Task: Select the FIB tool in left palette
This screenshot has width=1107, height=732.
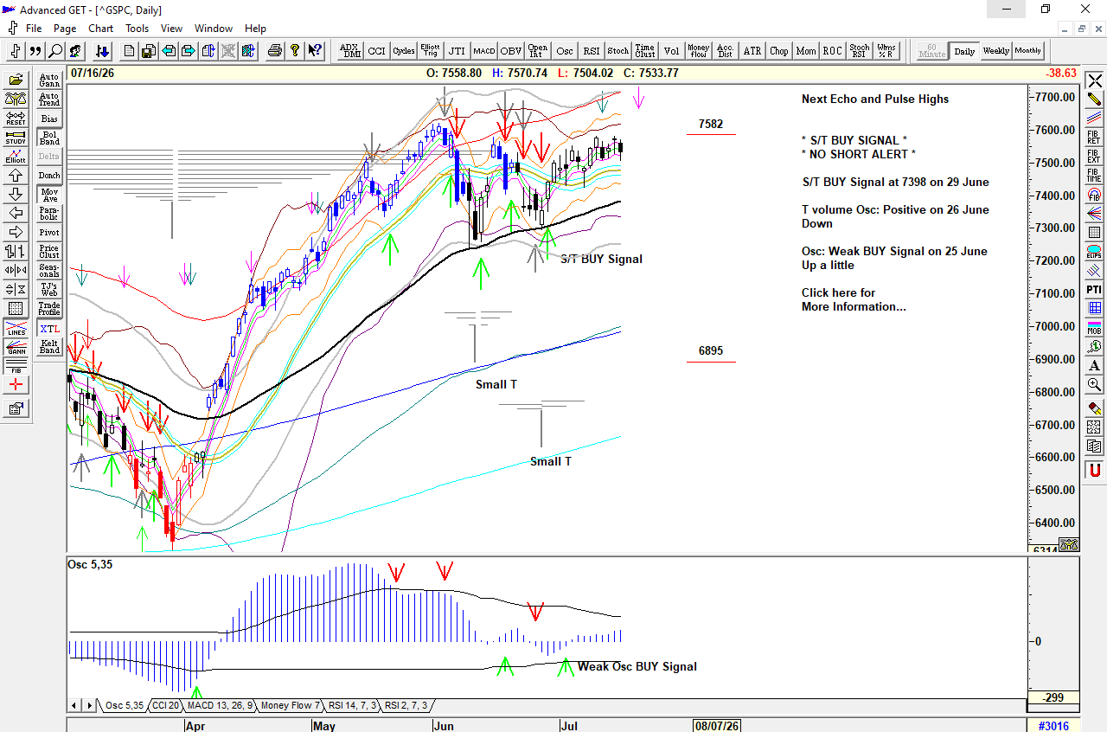Action: coord(16,367)
